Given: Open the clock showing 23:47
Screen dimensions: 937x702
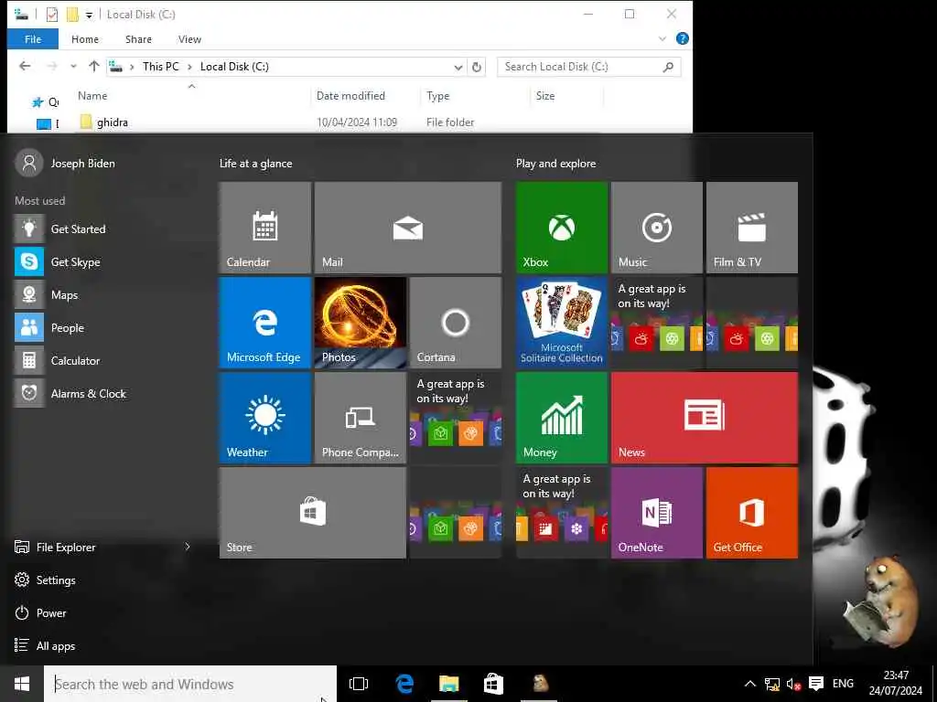Looking at the screenshot, I should coord(896,684).
